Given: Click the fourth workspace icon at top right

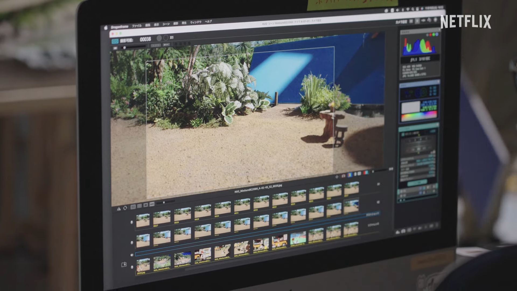Looking at the screenshot, I should (x=429, y=20).
